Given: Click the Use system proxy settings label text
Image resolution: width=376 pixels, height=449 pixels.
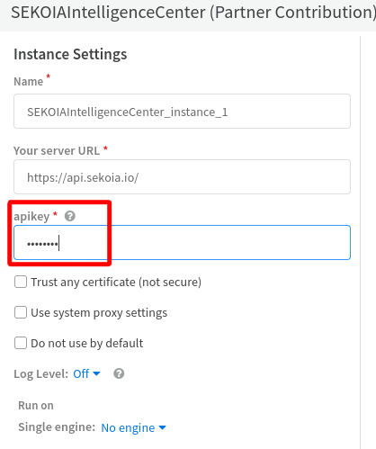Looking at the screenshot, I should pos(99,313).
